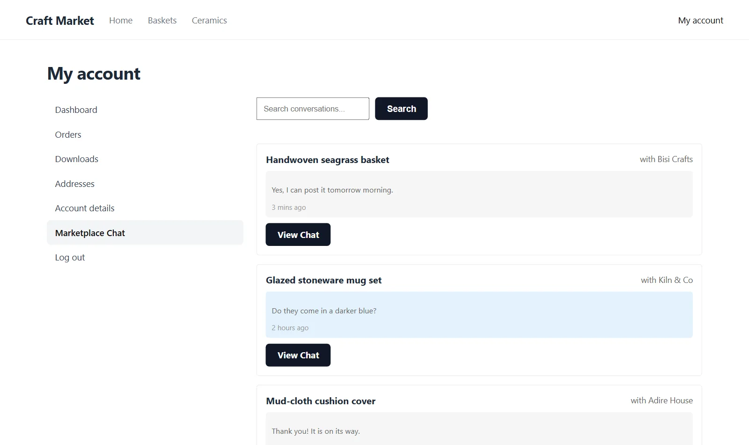Screen dimensions: 749x445
Task: Click the Glazed stoneware mug set title
Action: pos(324,280)
